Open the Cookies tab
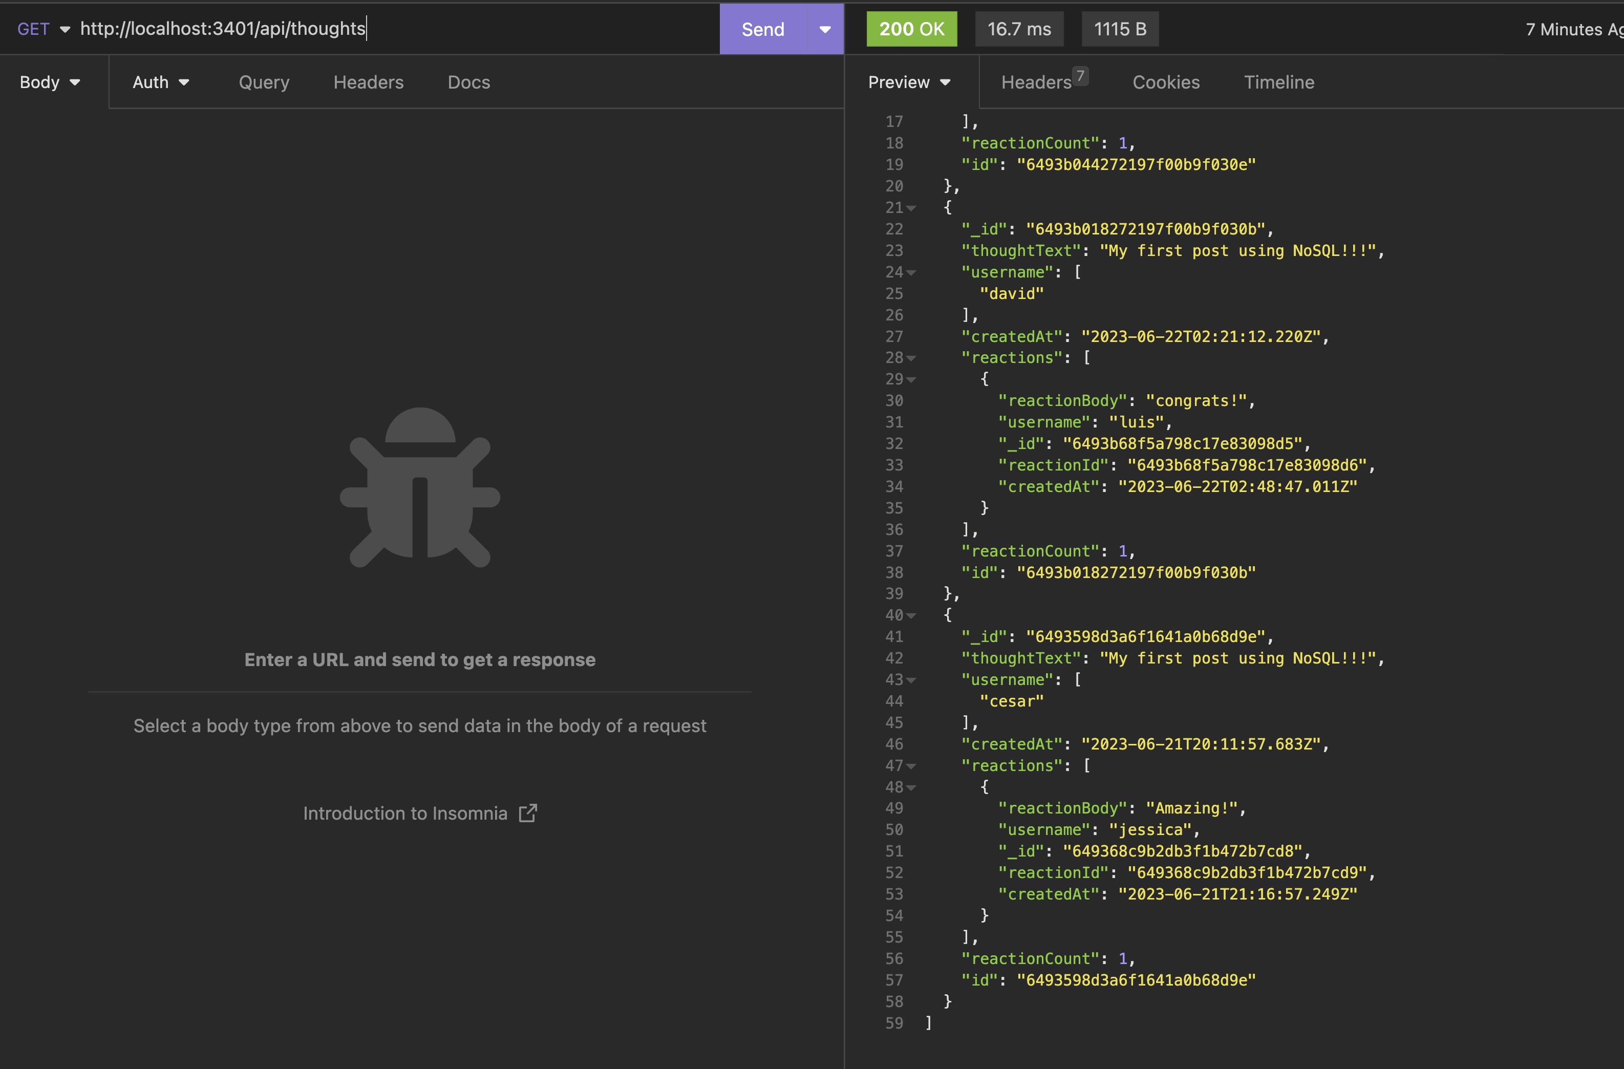The image size is (1624, 1069). click(x=1165, y=82)
